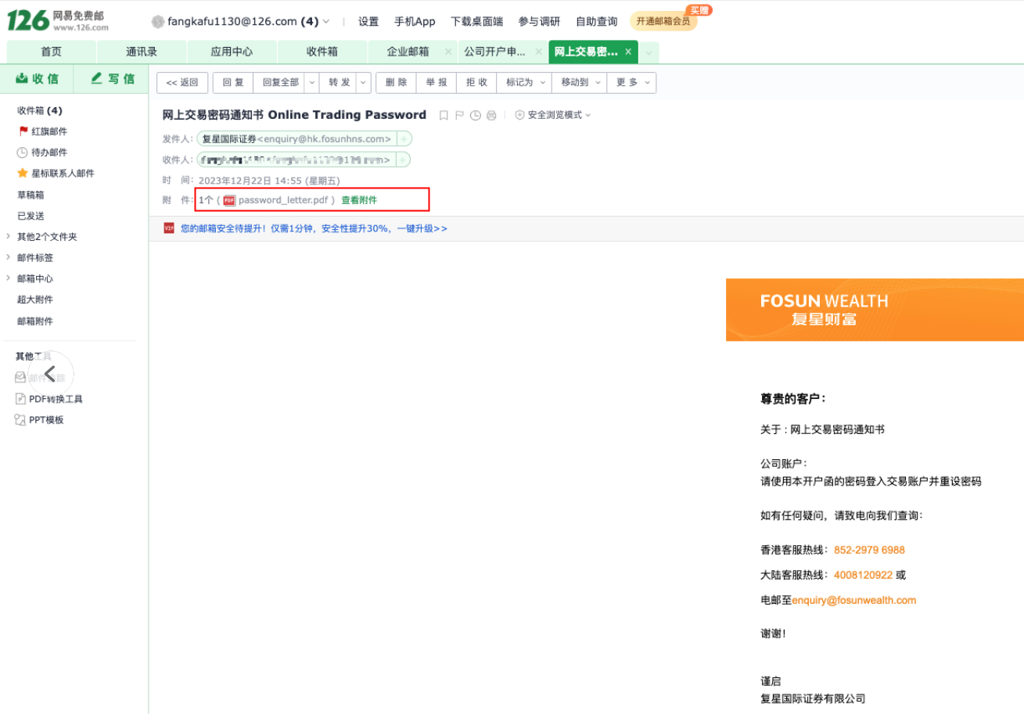
Task: Expand the 其他2个文件夹 tree item
Action: [8, 236]
